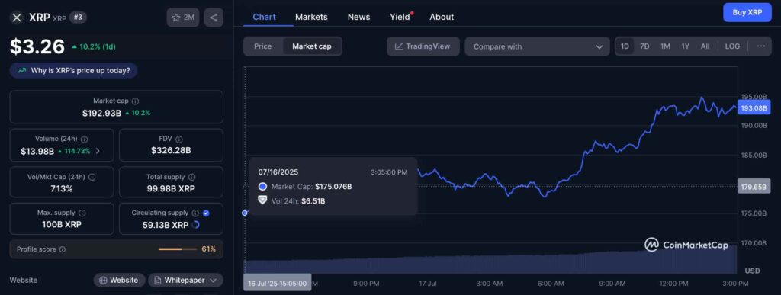The width and height of the screenshot is (781, 295).
Task: Switch to the Markets tab
Action: click(311, 17)
